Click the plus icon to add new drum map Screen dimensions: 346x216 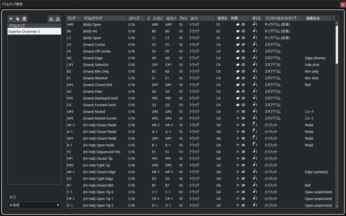click(x=11, y=19)
